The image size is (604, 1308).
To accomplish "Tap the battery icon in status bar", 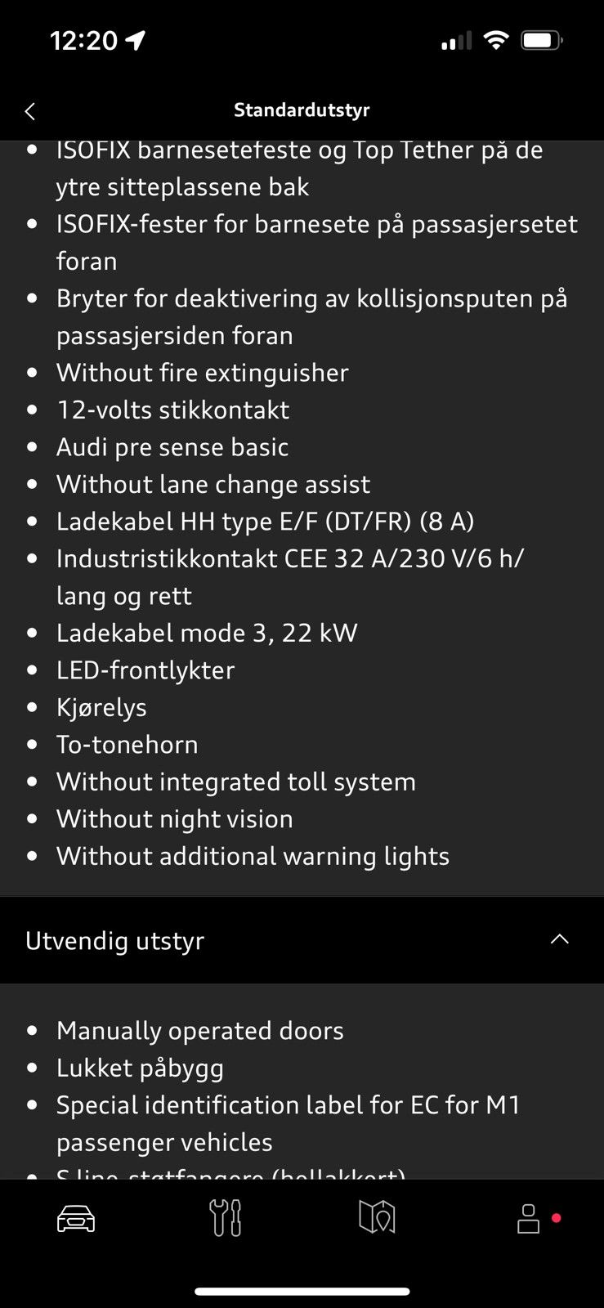I will coord(542,40).
